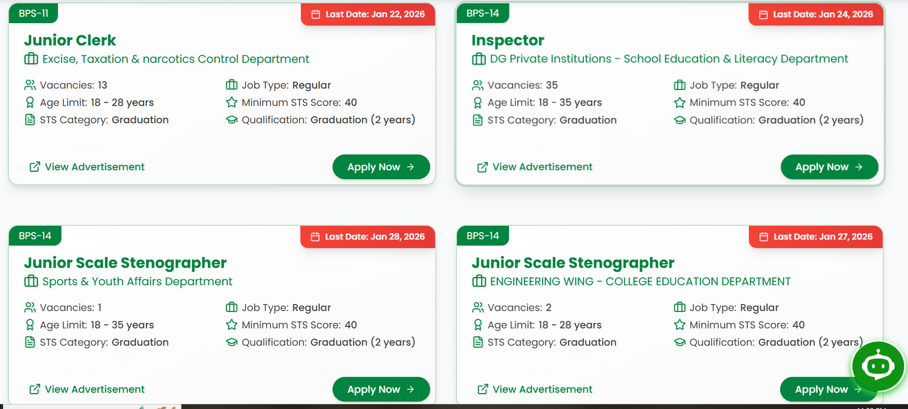Image resolution: width=908 pixels, height=409 pixels.
Task: Click Last Date Jan 27, 2026 badge
Action: pos(816,237)
